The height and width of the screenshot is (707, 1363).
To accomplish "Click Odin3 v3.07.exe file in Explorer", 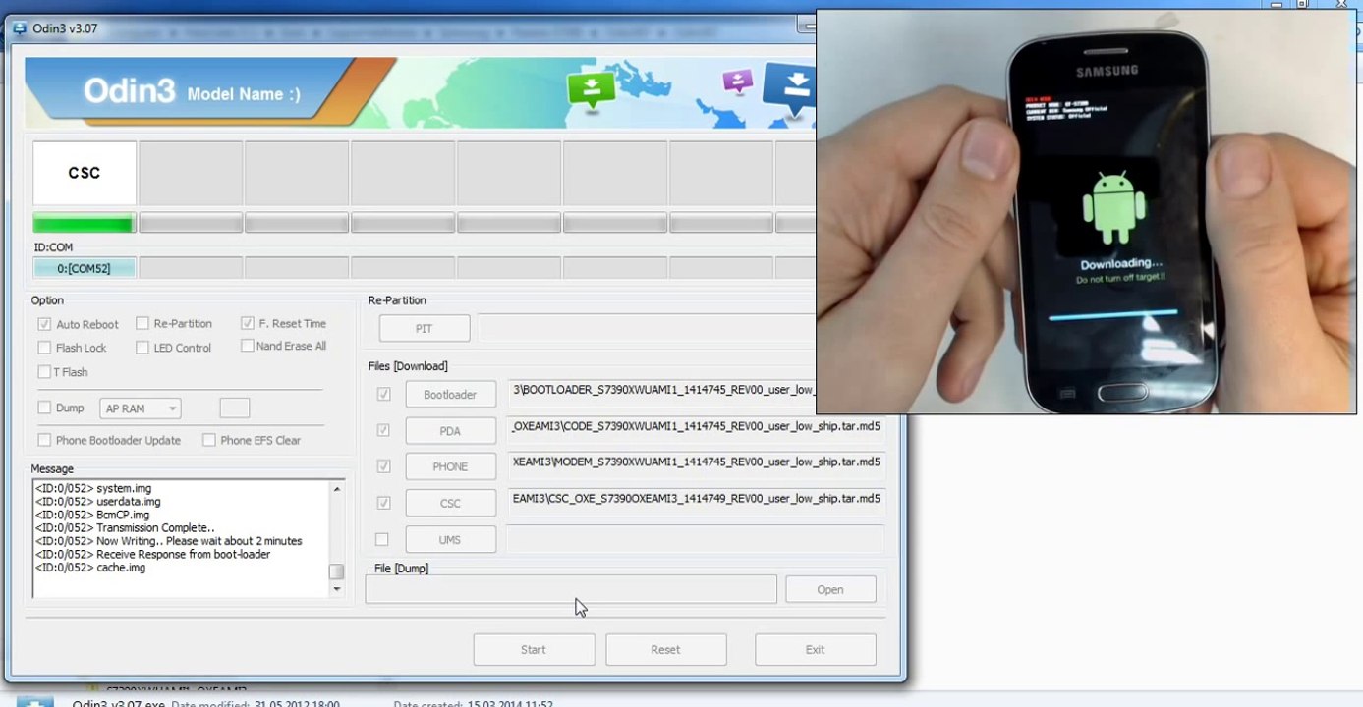I will tap(119, 703).
